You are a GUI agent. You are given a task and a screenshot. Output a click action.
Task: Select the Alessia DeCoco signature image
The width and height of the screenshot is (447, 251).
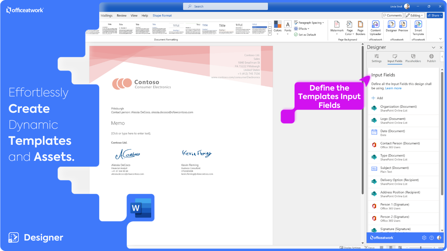click(x=128, y=154)
